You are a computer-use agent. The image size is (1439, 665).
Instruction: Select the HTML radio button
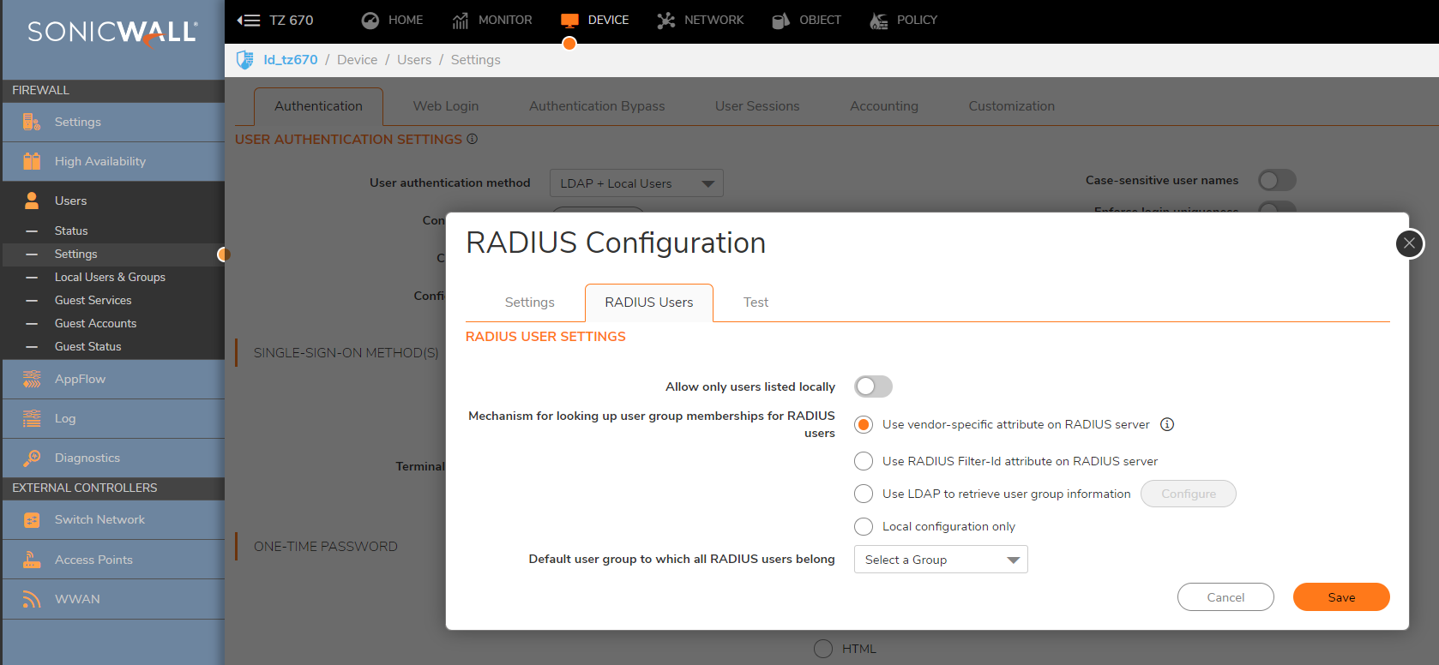tap(823, 649)
